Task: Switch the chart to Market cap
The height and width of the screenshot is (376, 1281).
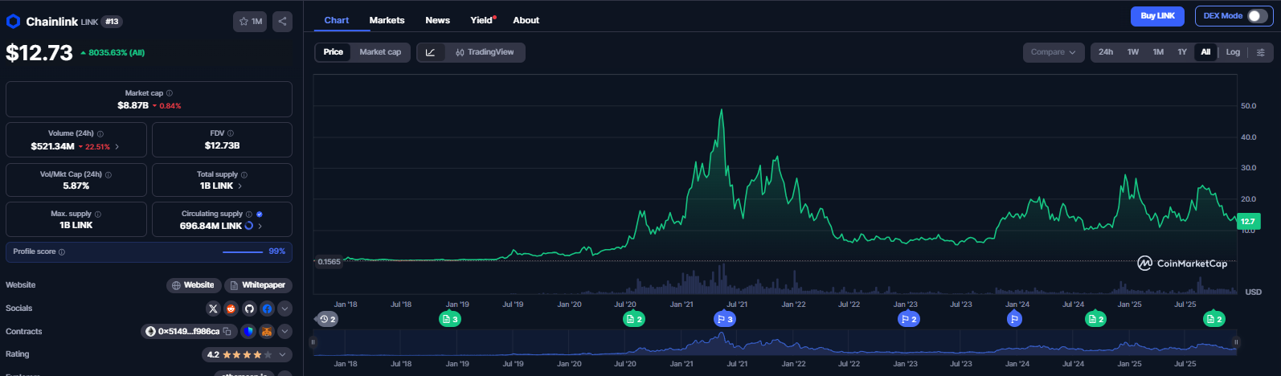Action: click(380, 52)
